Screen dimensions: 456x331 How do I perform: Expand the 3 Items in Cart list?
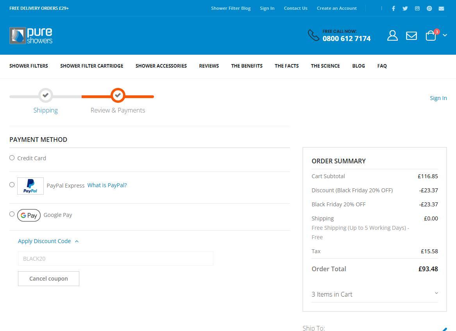pyautogui.click(x=374, y=294)
